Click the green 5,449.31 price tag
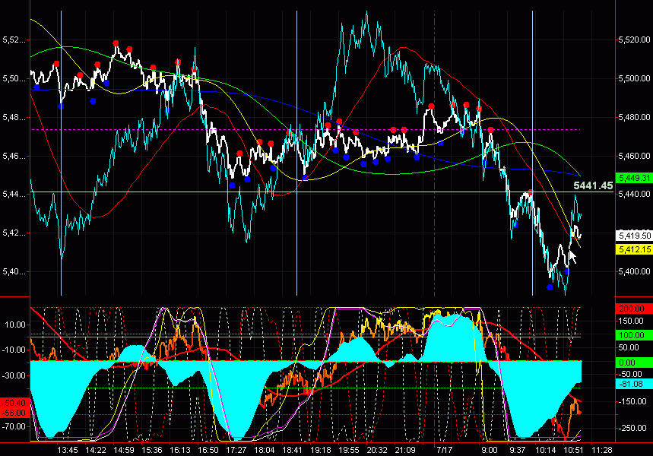Viewport: 653px width, 456px height. tap(634, 179)
